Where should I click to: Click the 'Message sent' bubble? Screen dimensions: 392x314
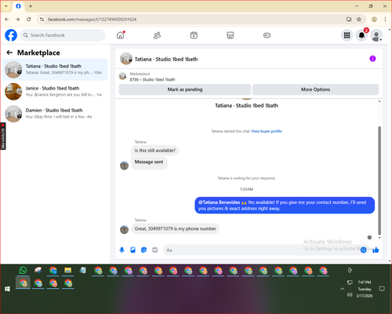(149, 162)
